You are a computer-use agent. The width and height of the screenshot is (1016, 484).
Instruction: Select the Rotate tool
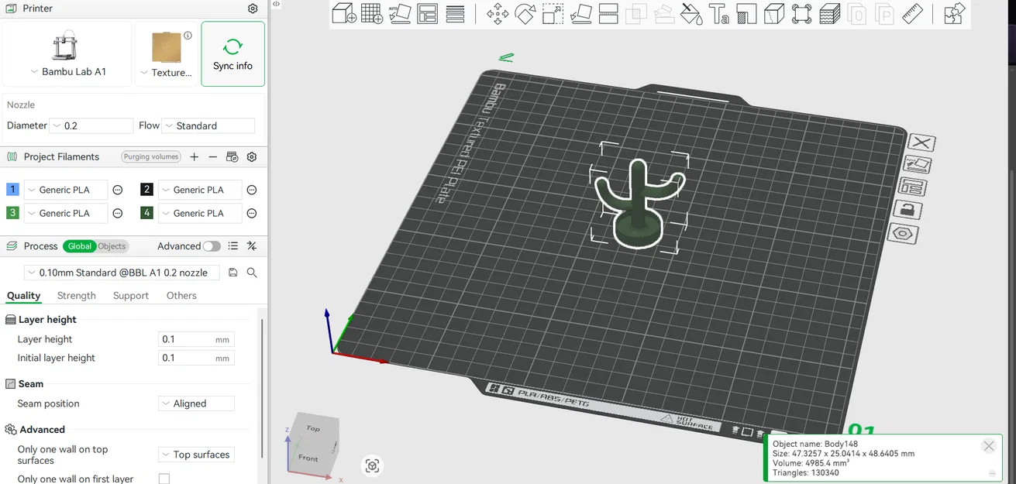(525, 14)
